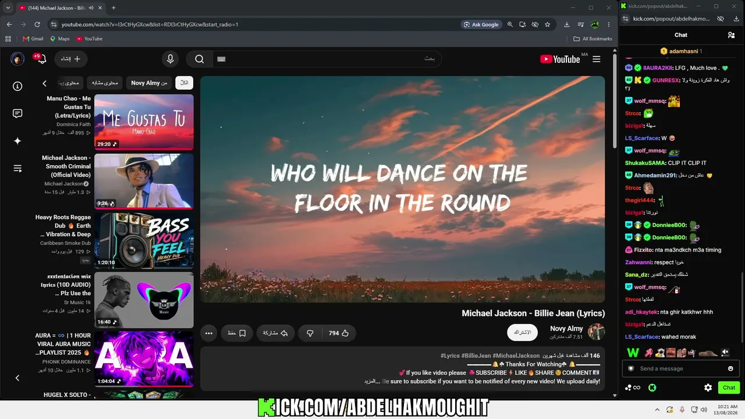745x419 pixels.
Task: Open the #BillieJean hashtag link
Action: tap(477, 356)
